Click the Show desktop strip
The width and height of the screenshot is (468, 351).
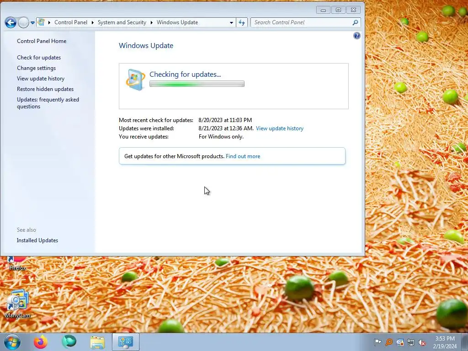click(465, 342)
